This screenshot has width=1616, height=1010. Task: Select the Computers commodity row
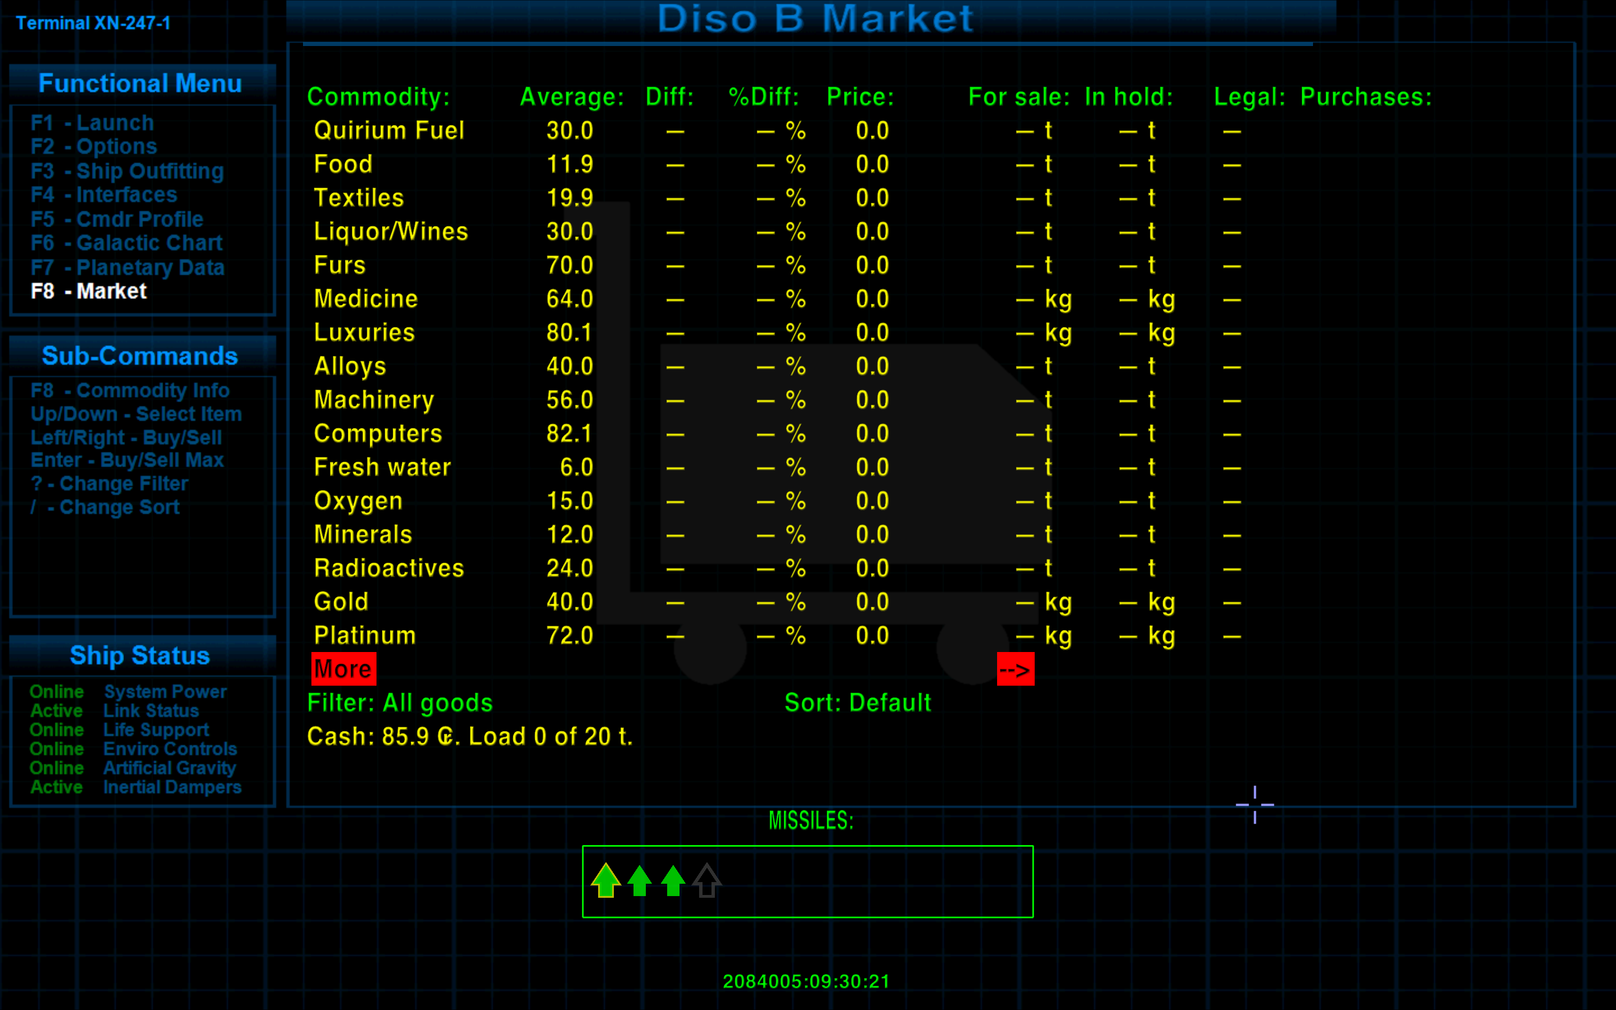[x=378, y=434]
